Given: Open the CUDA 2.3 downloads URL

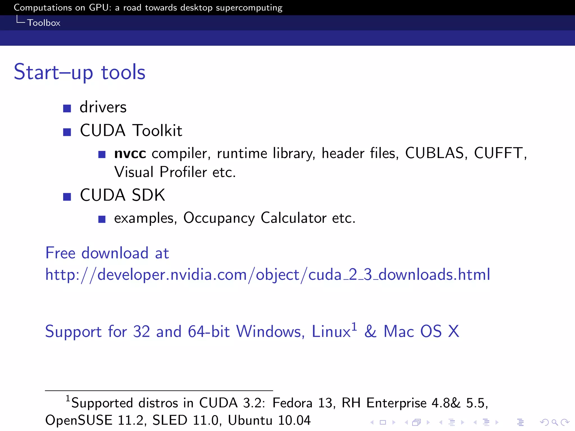Looking at the screenshot, I should [268, 275].
